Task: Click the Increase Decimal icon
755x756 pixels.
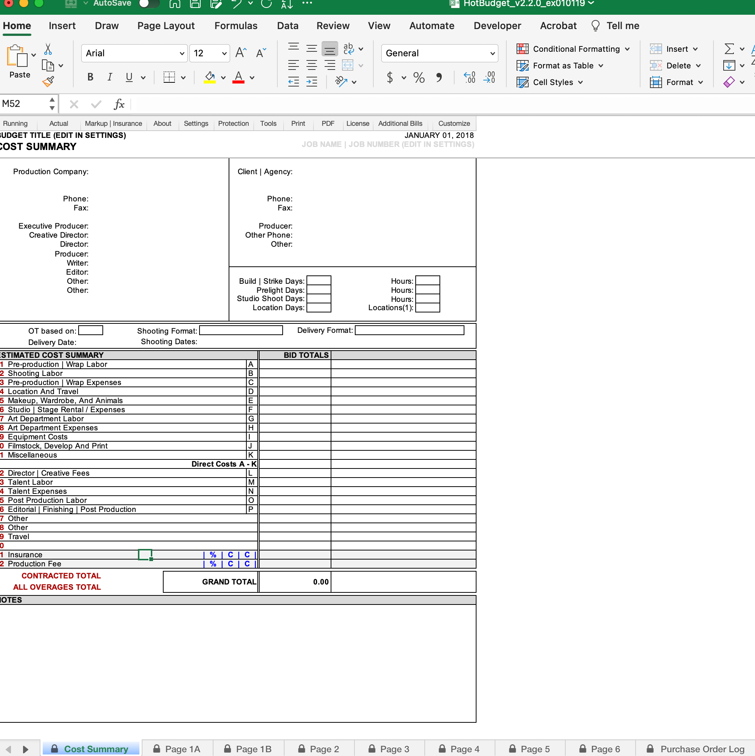Action: 470,77
